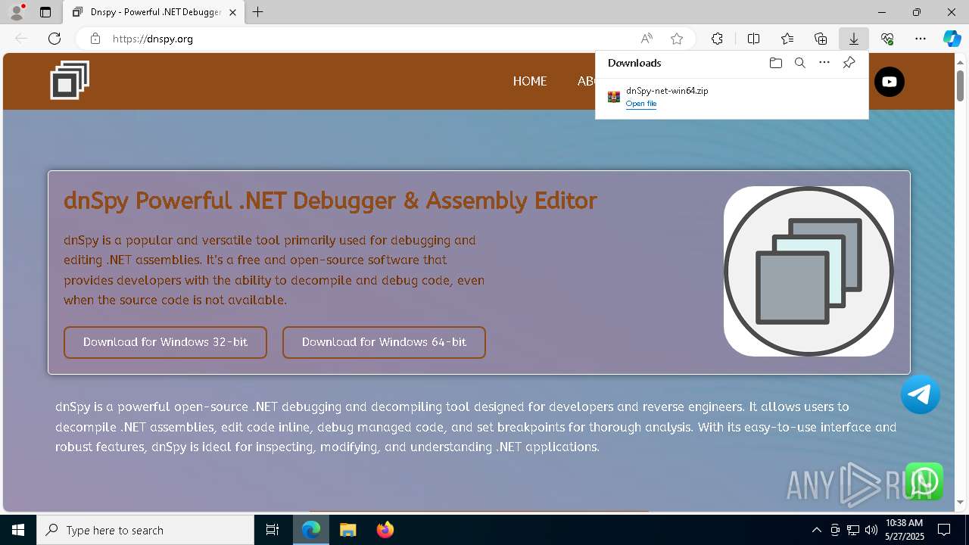
Task: Open Browser essentials heart icon
Action: (x=887, y=39)
